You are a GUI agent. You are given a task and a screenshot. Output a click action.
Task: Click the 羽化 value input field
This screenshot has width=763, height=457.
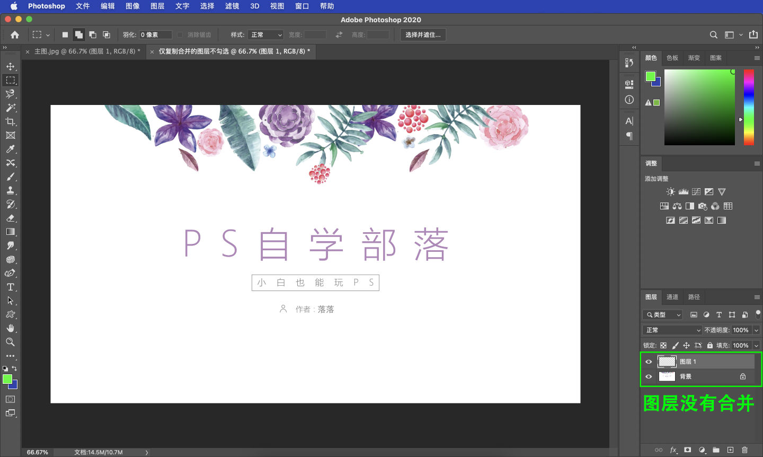(155, 34)
